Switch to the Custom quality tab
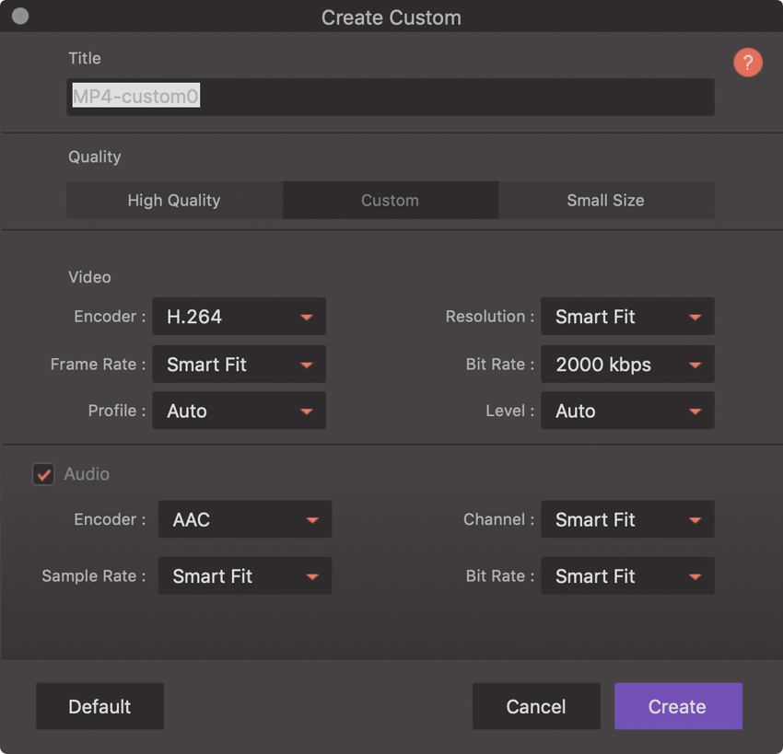 (x=390, y=201)
